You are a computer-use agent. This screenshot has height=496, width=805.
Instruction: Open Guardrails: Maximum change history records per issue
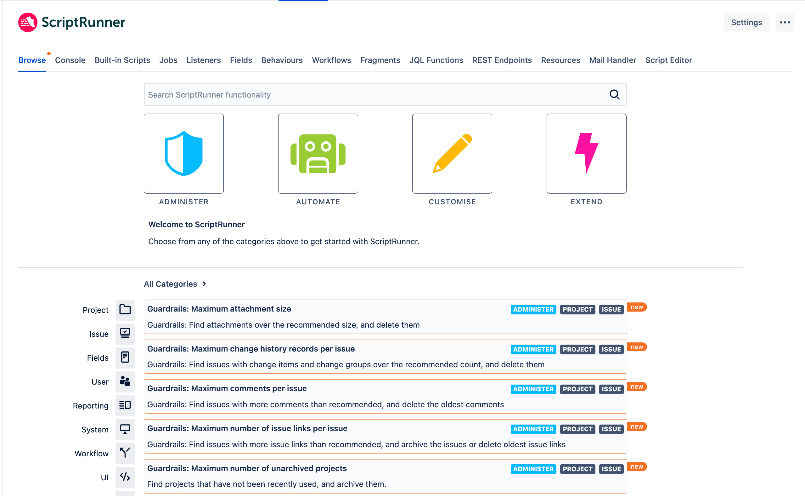[386, 357]
